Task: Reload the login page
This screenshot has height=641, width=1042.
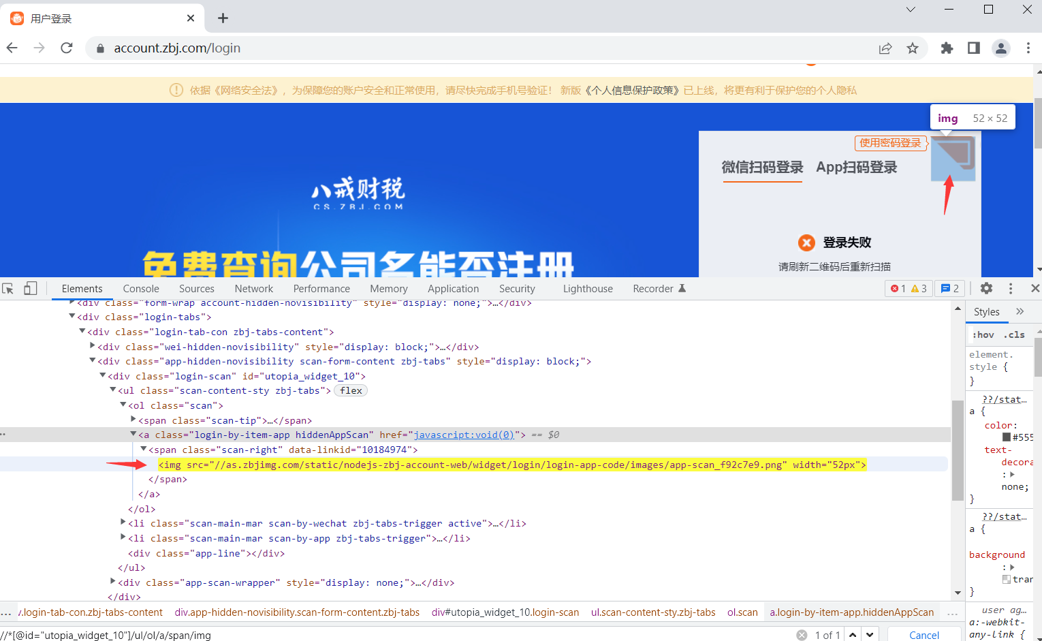Action: (67, 48)
